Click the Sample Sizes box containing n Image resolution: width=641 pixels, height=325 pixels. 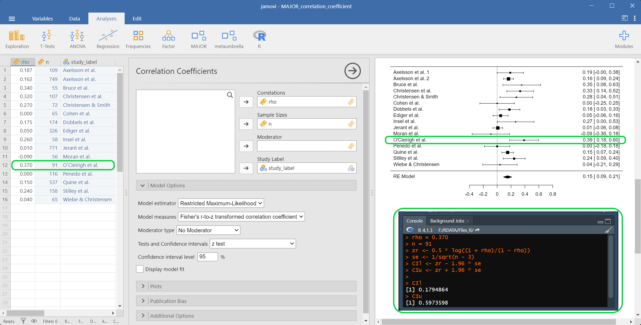(307, 124)
